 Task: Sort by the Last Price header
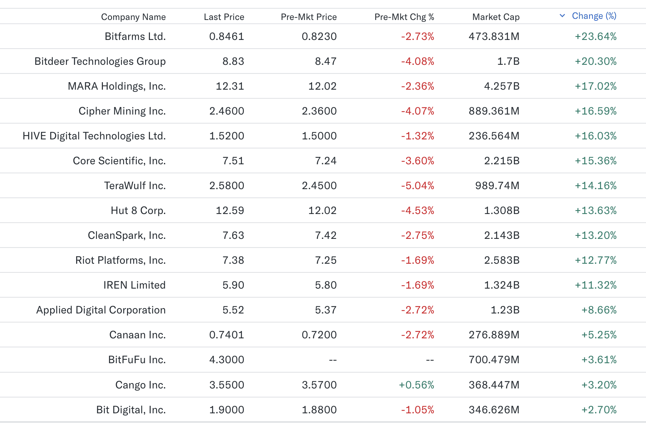click(224, 17)
